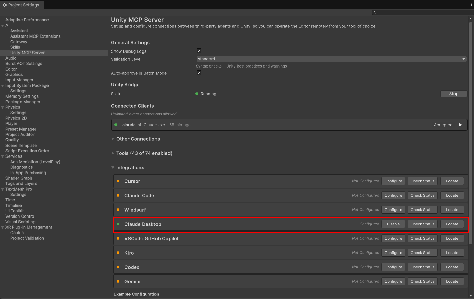This screenshot has height=299, width=474.
Task: Open the three-dot window options menu
Action: [471, 4]
